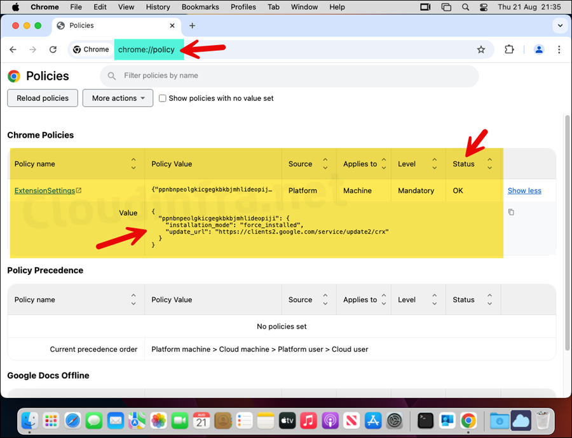This screenshot has width=572, height=438.
Task: Click the Chrome site info chip
Action: (91, 50)
